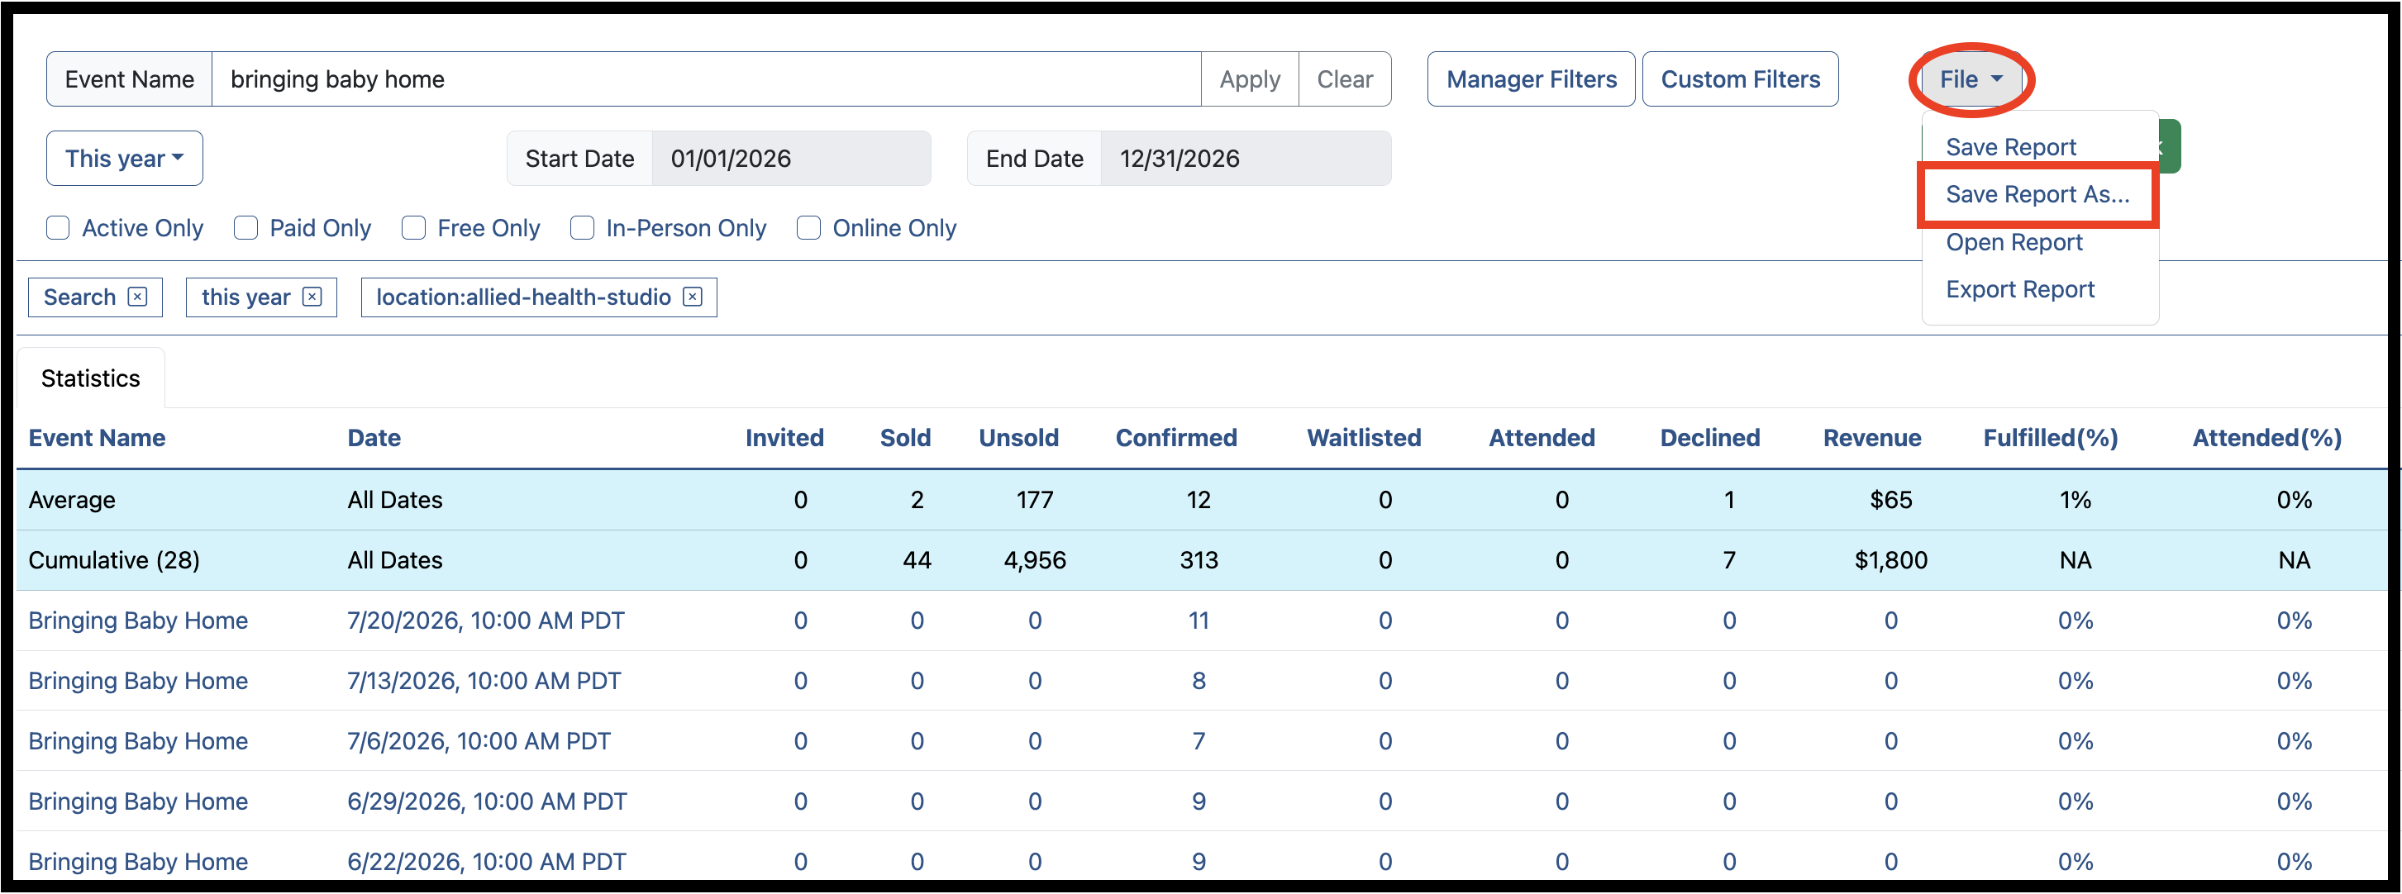Clear the event name search field
Screen dimensions: 2402x894
pyautogui.click(x=1345, y=79)
